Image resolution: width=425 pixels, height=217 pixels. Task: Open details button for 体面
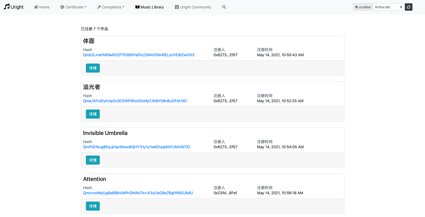click(x=93, y=68)
